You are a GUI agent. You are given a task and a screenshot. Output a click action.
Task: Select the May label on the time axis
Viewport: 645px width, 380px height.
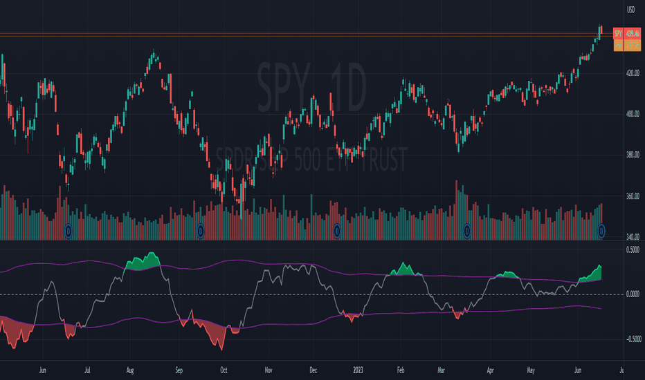coord(531,370)
